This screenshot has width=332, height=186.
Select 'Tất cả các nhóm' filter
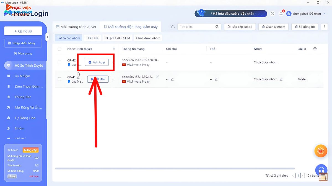[69, 38]
